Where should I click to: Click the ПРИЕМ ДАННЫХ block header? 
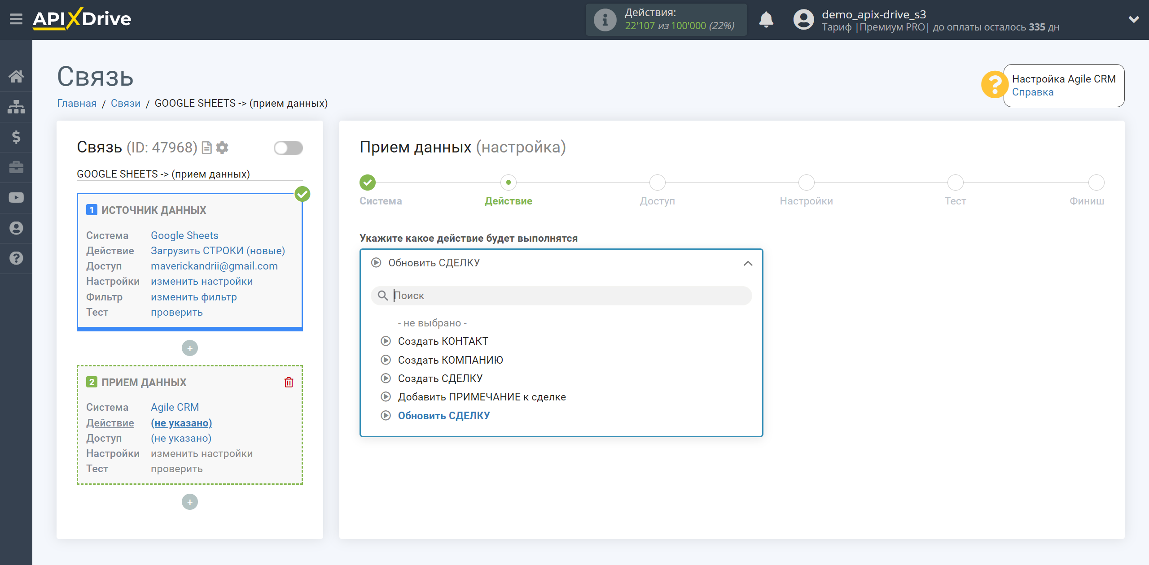[x=144, y=382]
